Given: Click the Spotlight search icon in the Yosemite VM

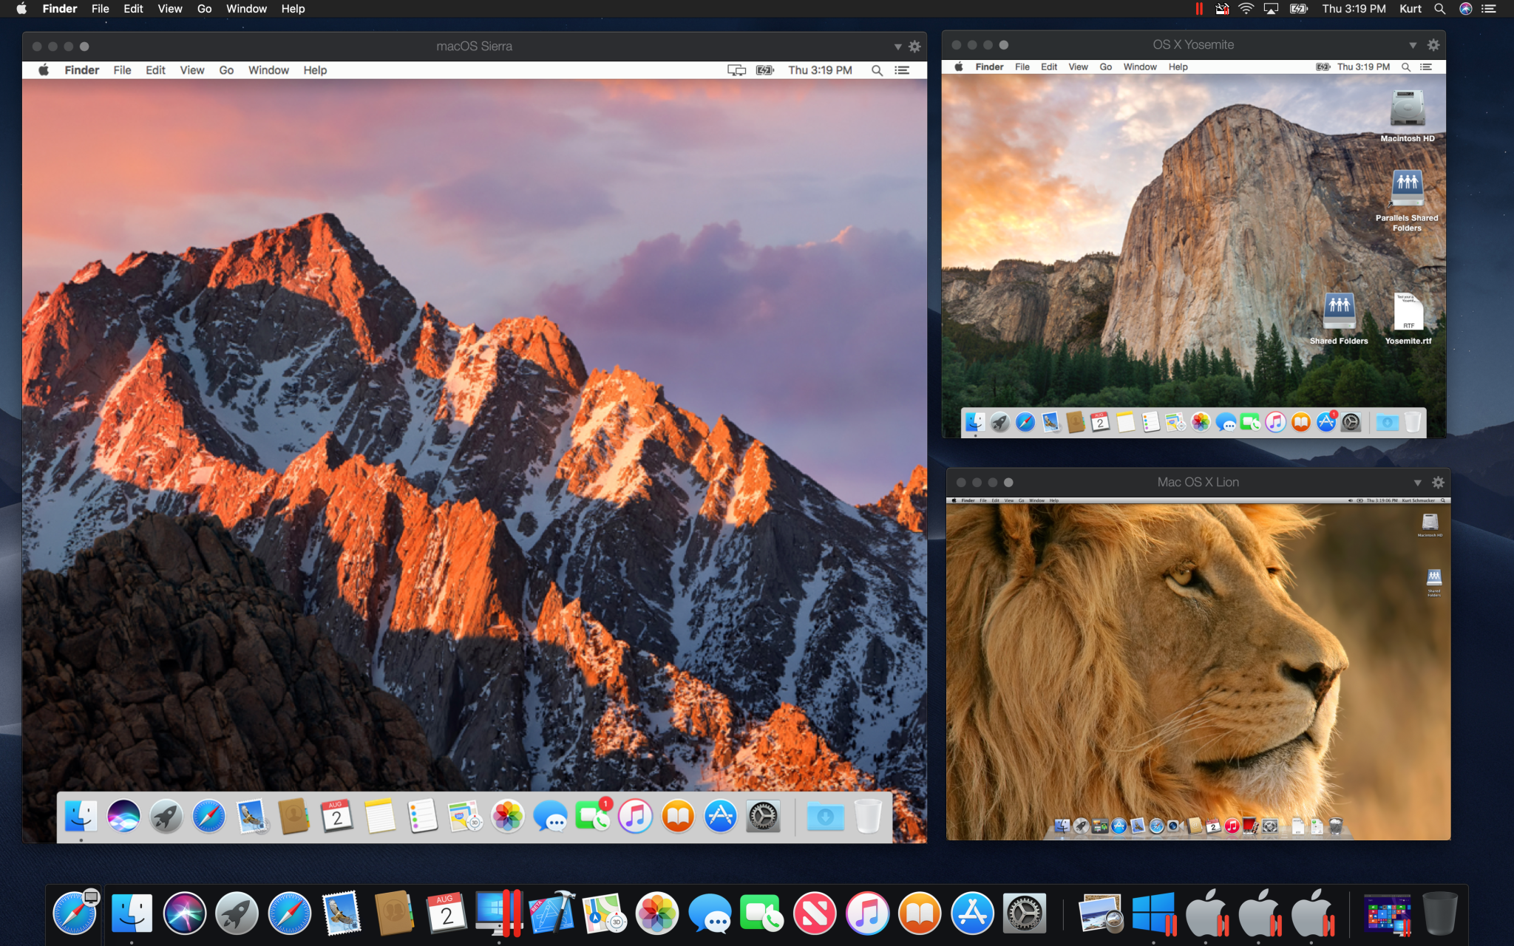Looking at the screenshot, I should [1406, 67].
